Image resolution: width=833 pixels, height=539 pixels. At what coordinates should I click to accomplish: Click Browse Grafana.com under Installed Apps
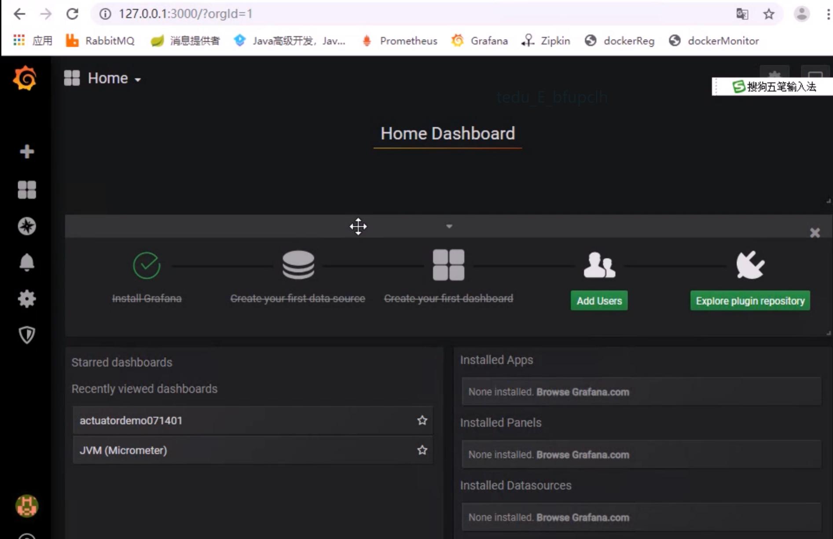pos(583,392)
